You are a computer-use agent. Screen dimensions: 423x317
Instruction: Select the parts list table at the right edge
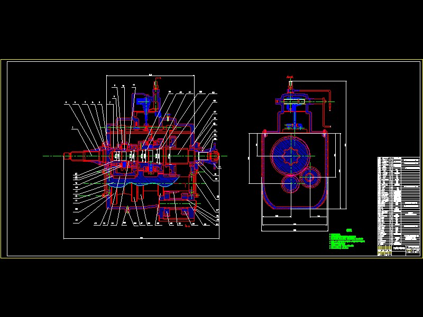(x=399, y=201)
